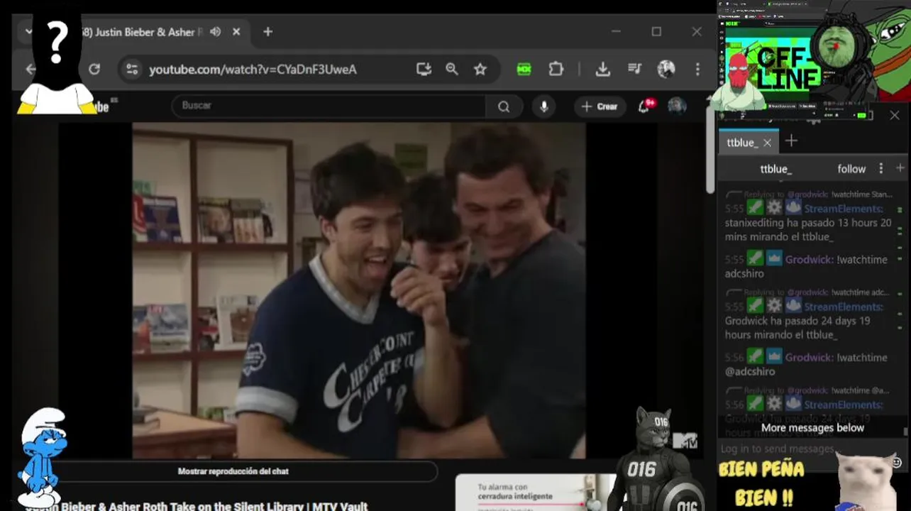Open the cerradura inteligente alarm ad
Viewport: 911px width, 511px height.
tap(536, 493)
